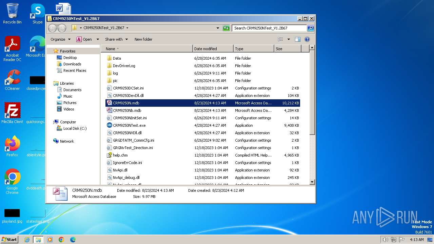
Task: Open the CCleaner desktop icon
Action: click(x=12, y=80)
